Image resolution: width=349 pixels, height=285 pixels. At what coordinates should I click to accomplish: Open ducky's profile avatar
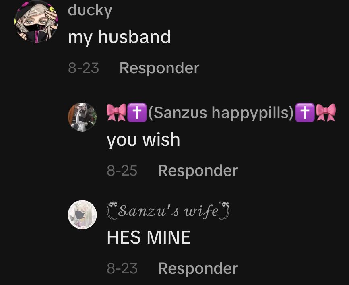point(36,22)
